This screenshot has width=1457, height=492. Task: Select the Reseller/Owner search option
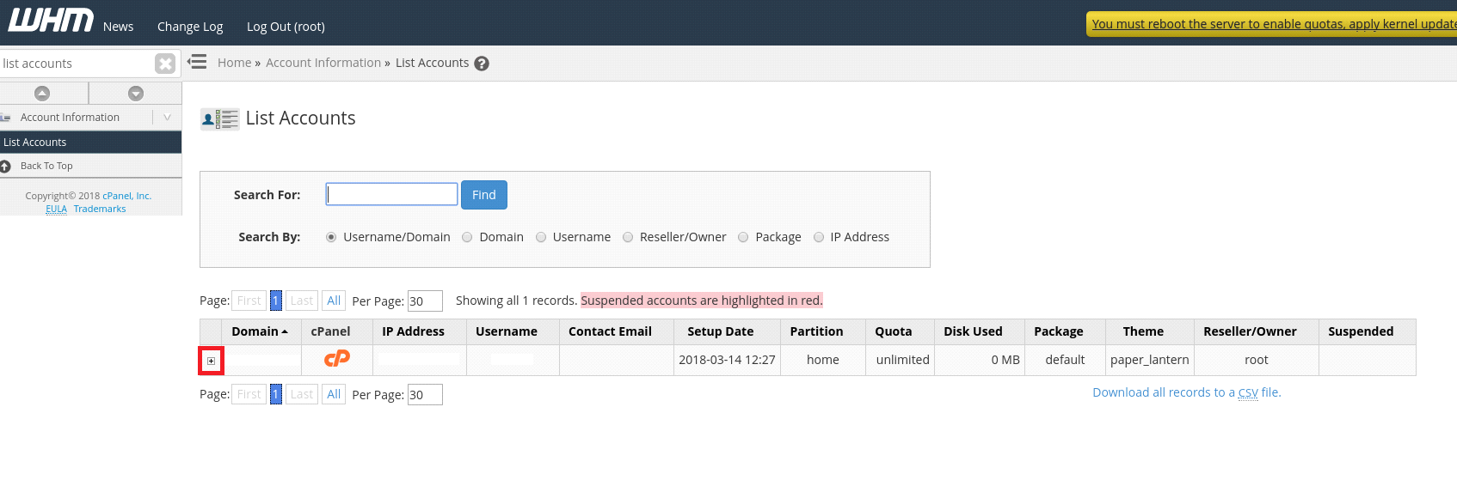pyautogui.click(x=628, y=237)
